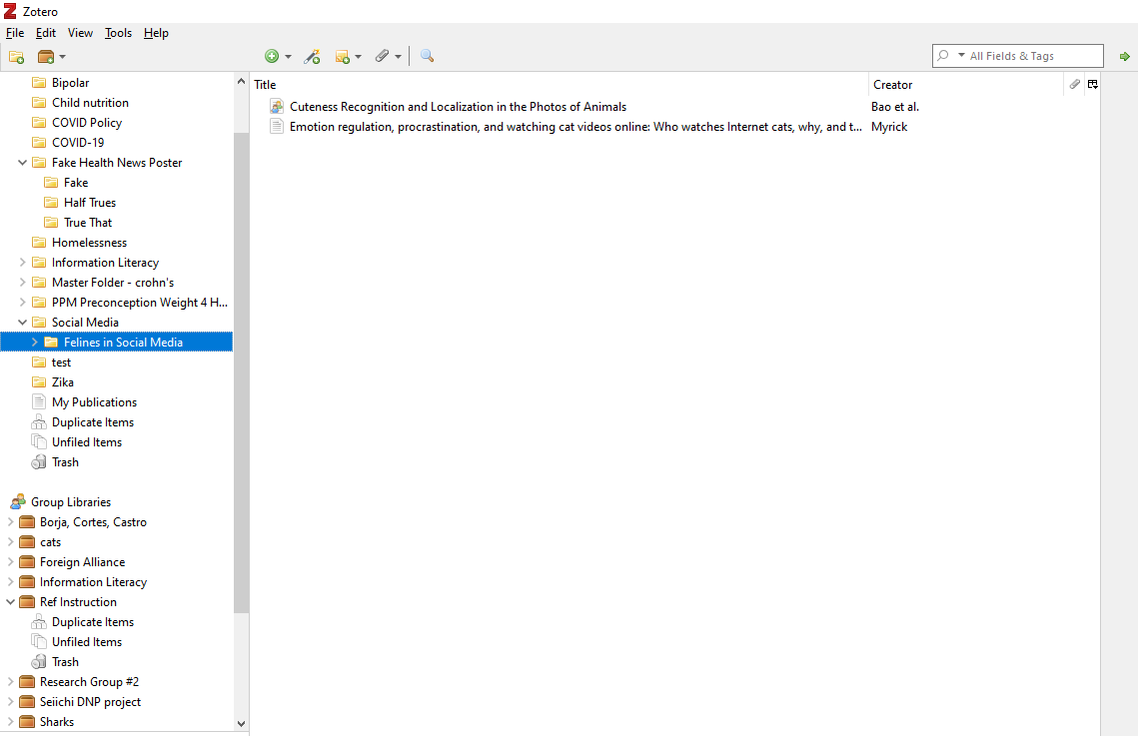The image size is (1138, 736).
Task: Click the New Library toolbar icon
Action: (x=46, y=57)
